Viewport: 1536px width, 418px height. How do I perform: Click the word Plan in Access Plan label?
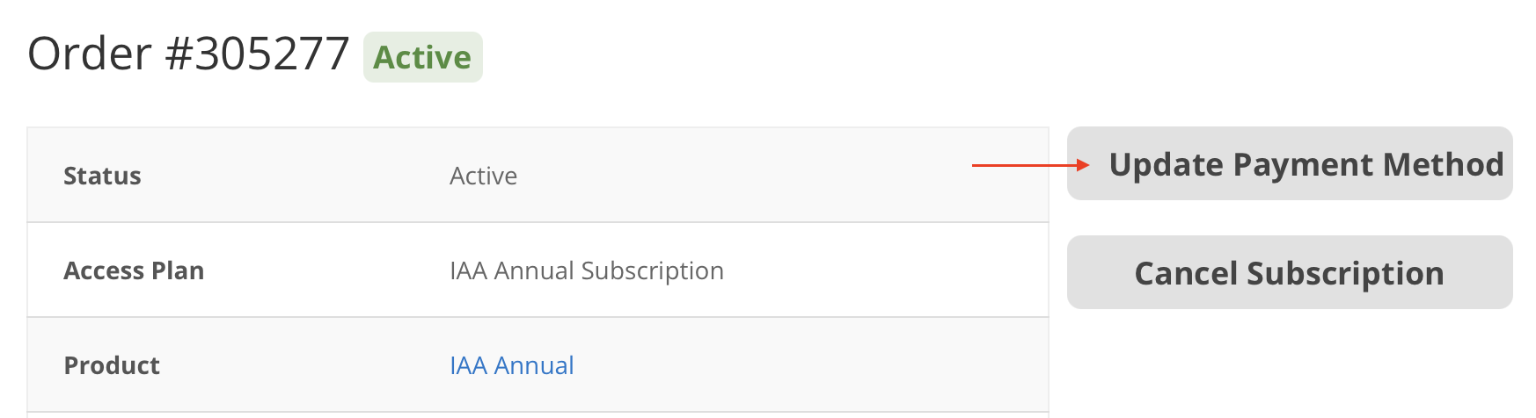pos(178,270)
